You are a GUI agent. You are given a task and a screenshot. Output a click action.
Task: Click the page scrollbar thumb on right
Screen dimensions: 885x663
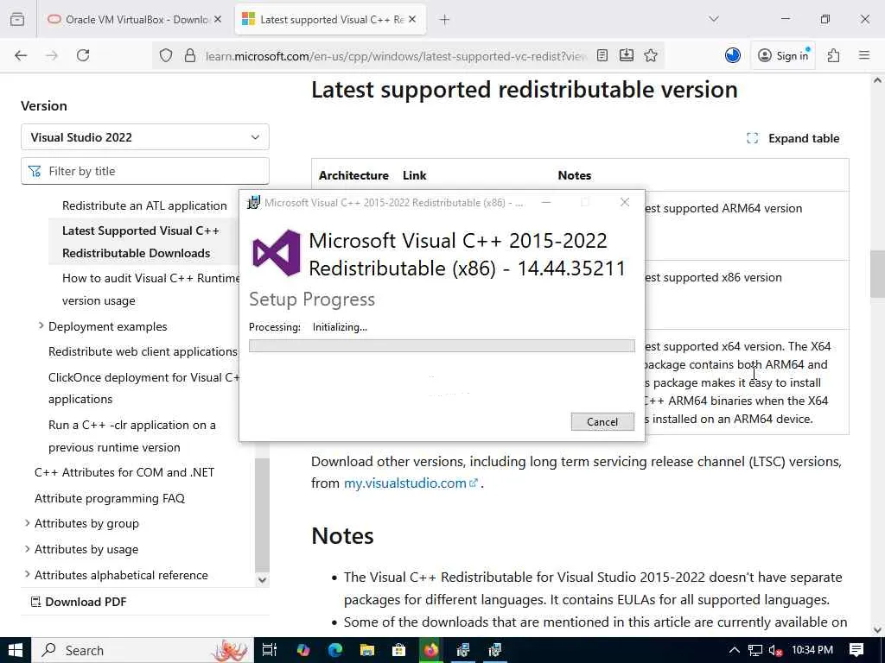[x=877, y=274]
